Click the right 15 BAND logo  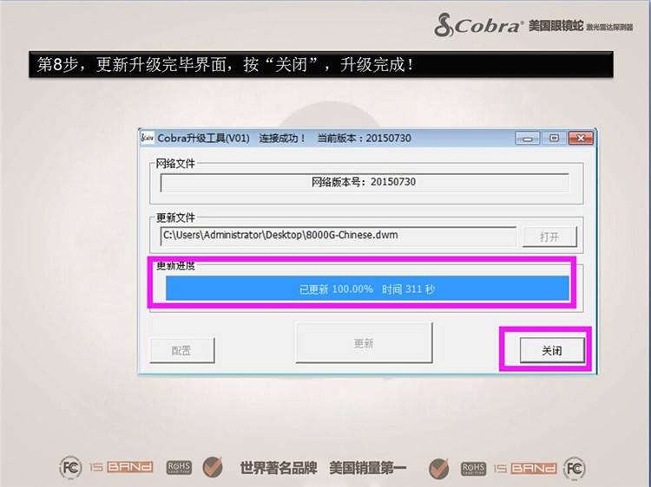coord(525,468)
